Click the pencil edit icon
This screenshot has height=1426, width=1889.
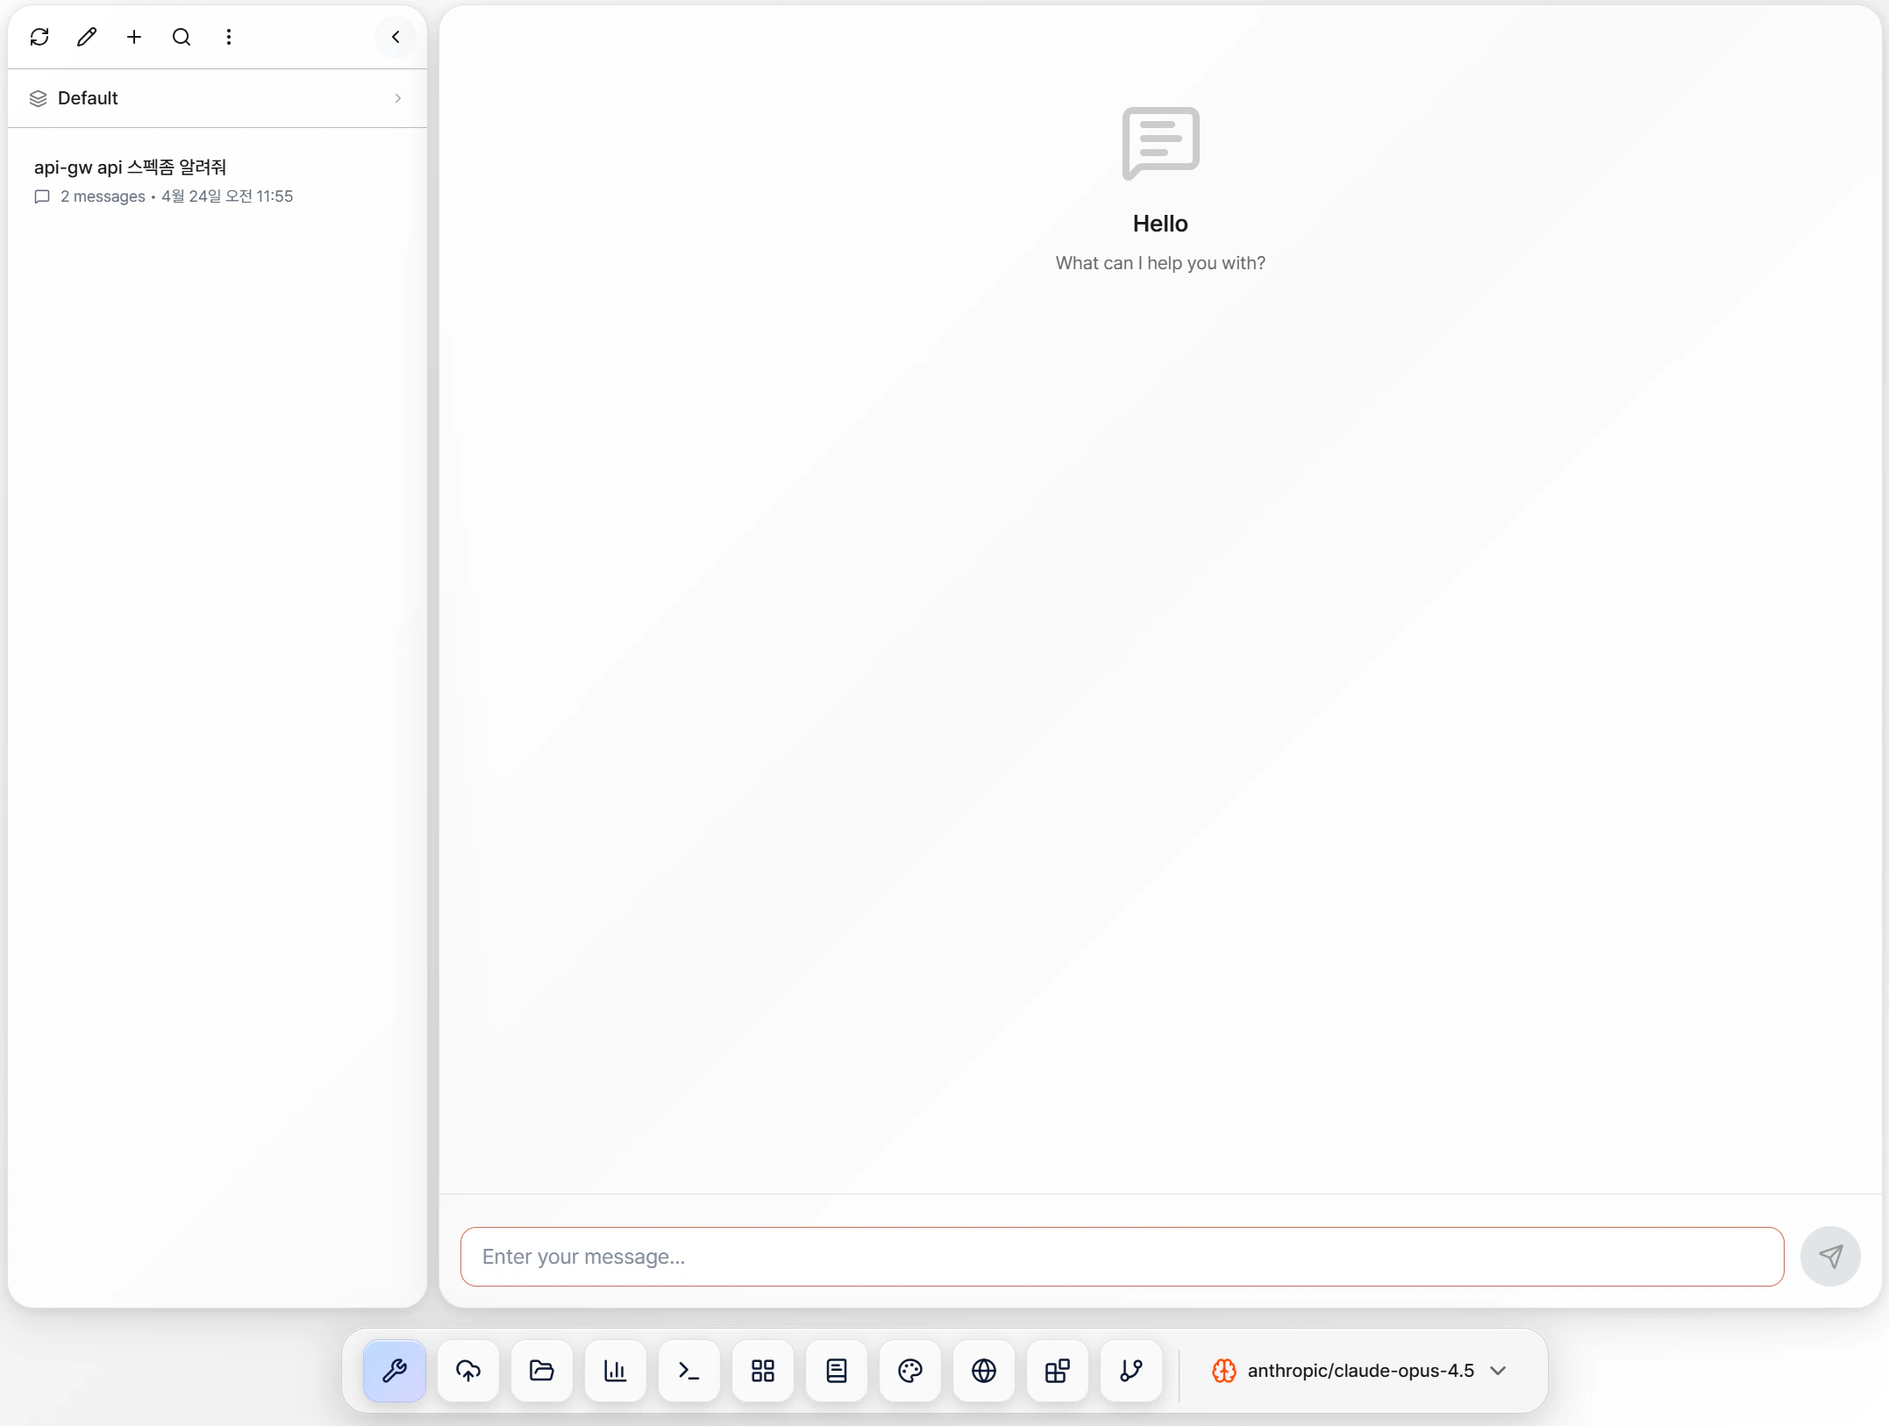(x=87, y=37)
